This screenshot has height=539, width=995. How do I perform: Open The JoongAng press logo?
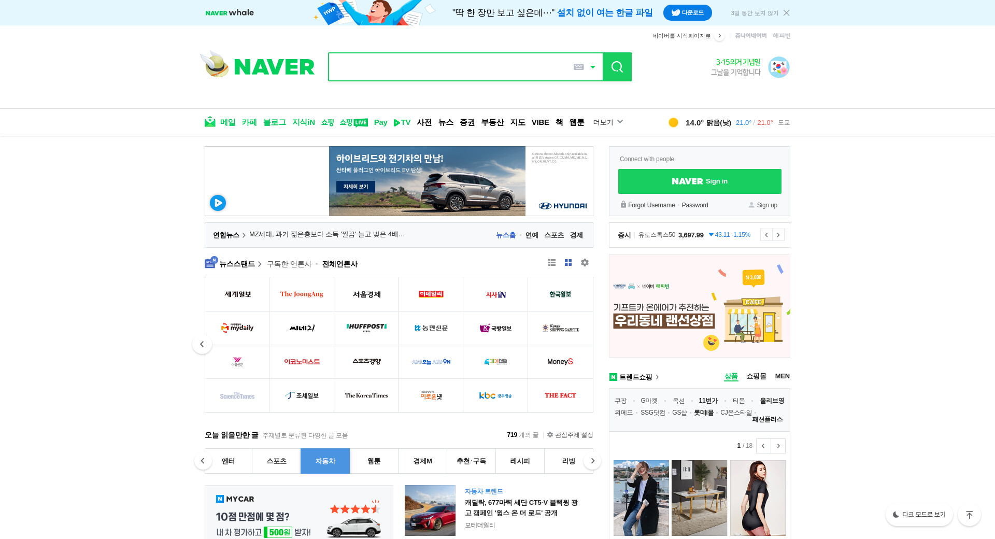pyautogui.click(x=302, y=294)
